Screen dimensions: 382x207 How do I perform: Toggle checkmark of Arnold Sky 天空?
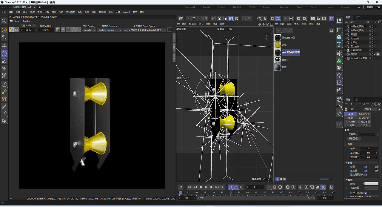(374, 58)
